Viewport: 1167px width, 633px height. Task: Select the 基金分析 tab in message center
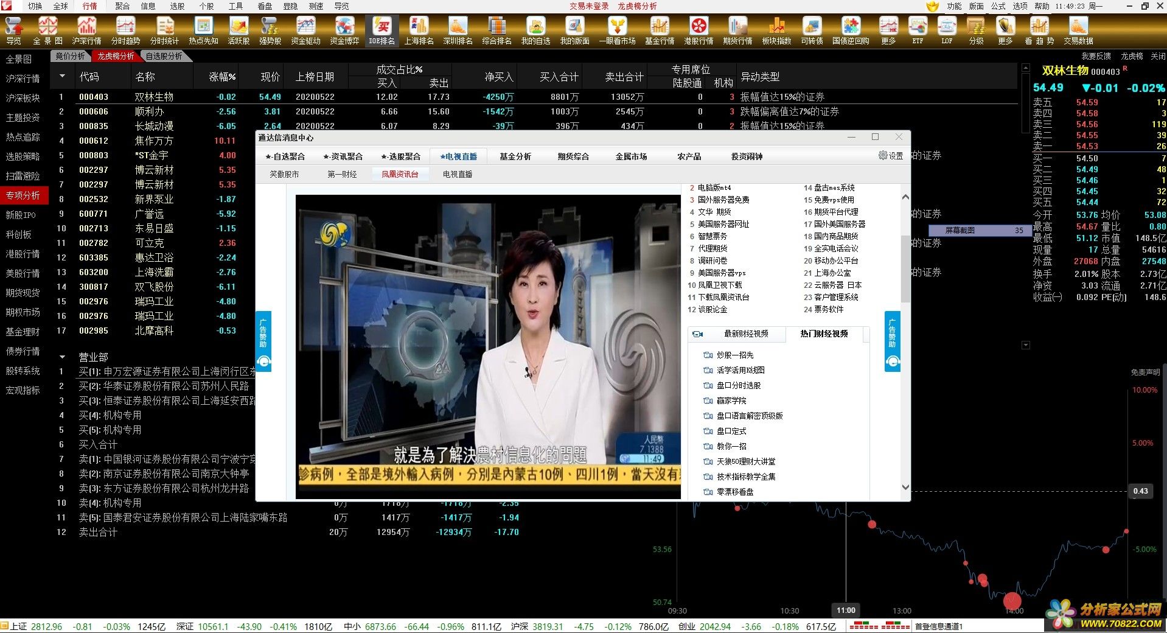click(515, 156)
